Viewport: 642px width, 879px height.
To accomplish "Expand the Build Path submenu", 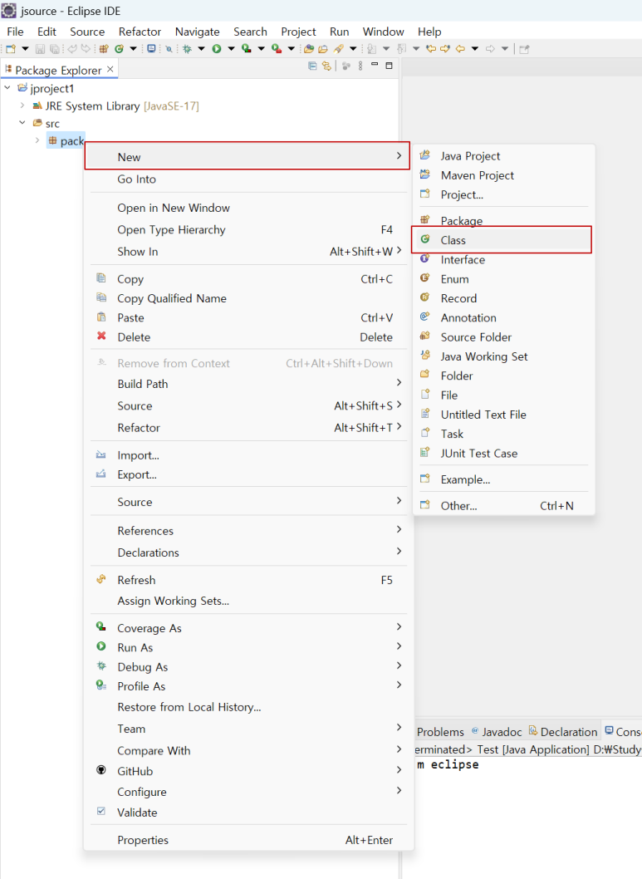I will (x=248, y=384).
